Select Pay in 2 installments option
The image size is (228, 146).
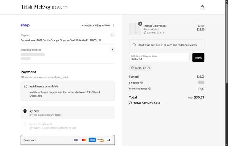click(25, 124)
